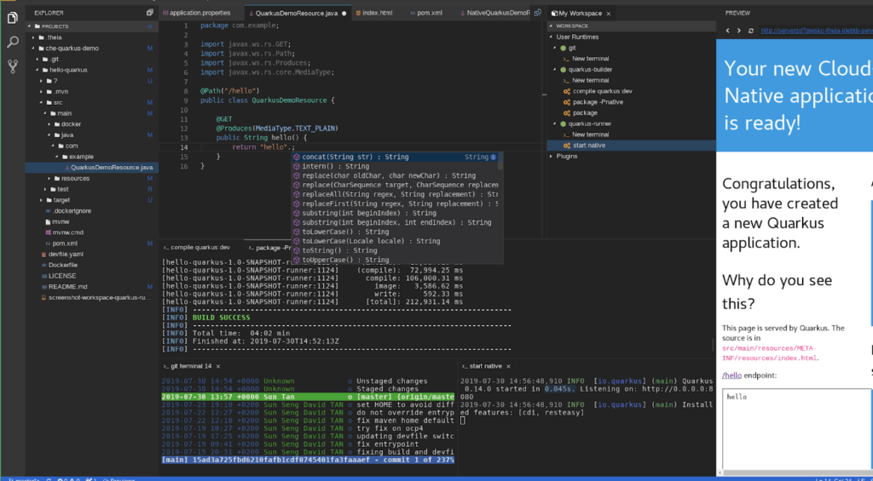Select the concat(String str) completion suggestion
Screen dimensions: 873x481
(x=354, y=157)
